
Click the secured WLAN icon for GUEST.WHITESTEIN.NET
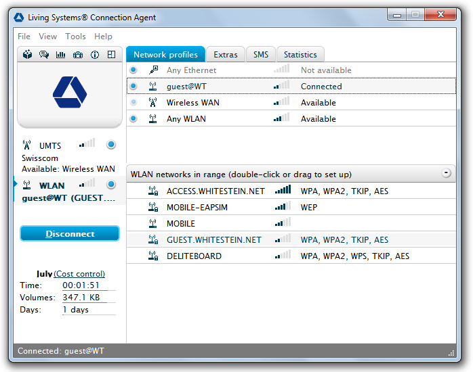click(x=153, y=239)
